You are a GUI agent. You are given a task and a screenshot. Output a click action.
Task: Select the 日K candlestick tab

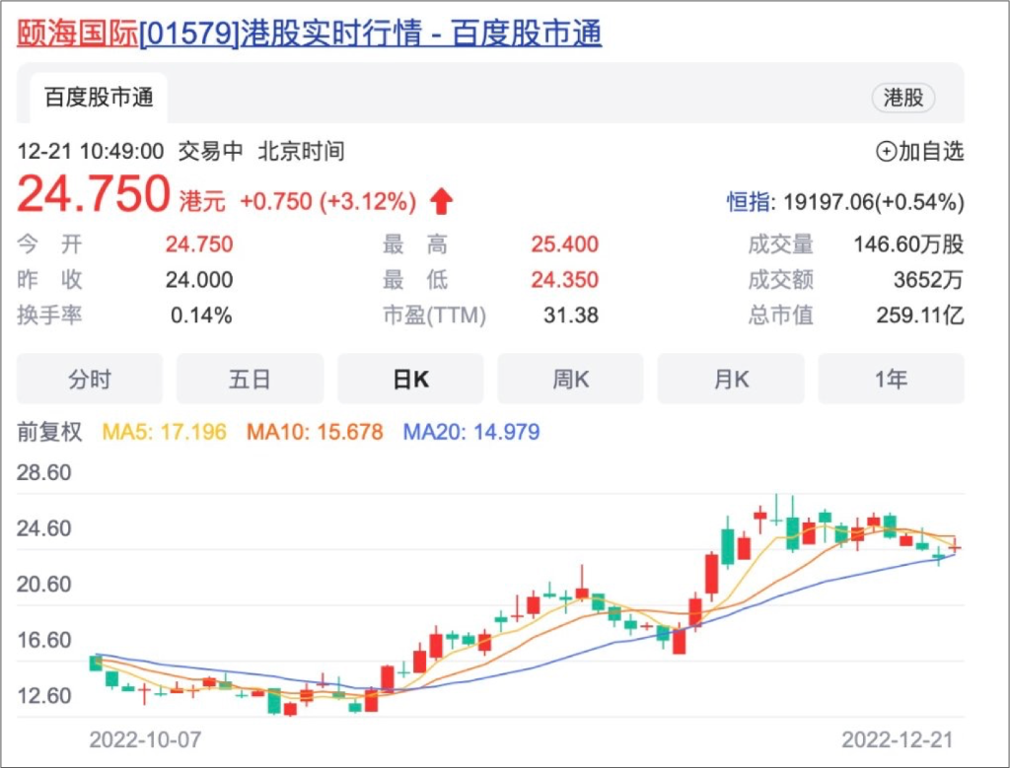(x=410, y=380)
